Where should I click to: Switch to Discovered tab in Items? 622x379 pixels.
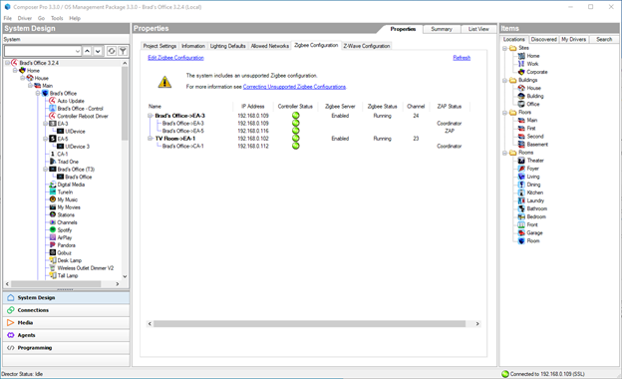tap(543, 39)
